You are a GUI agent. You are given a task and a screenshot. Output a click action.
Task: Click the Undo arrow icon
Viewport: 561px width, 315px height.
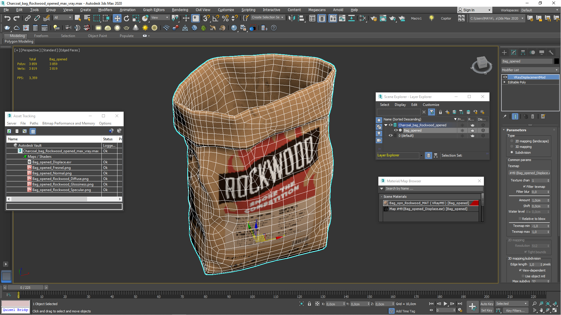7,18
